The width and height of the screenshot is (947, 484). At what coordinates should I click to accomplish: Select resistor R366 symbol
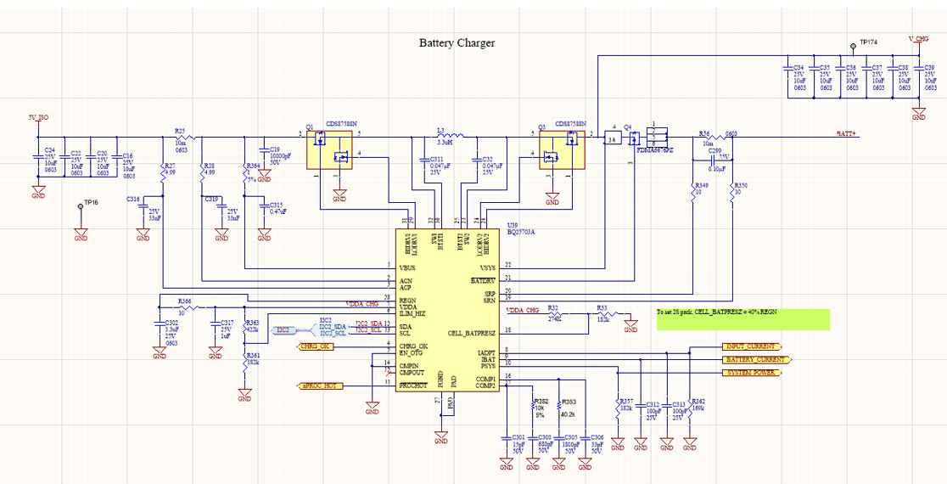(x=188, y=307)
